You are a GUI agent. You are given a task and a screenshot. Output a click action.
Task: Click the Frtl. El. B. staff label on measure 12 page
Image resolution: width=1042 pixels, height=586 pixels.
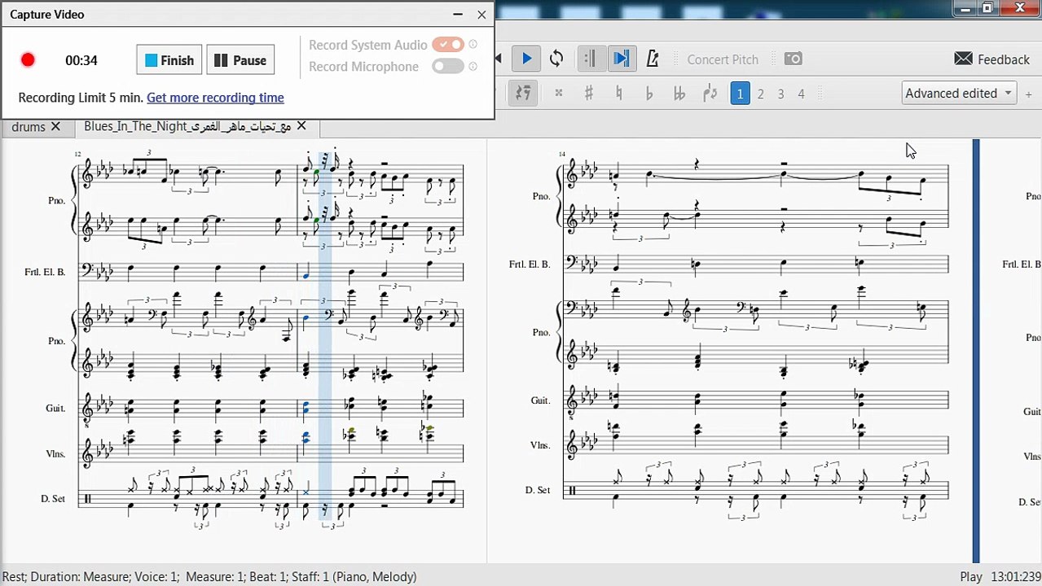pos(45,272)
